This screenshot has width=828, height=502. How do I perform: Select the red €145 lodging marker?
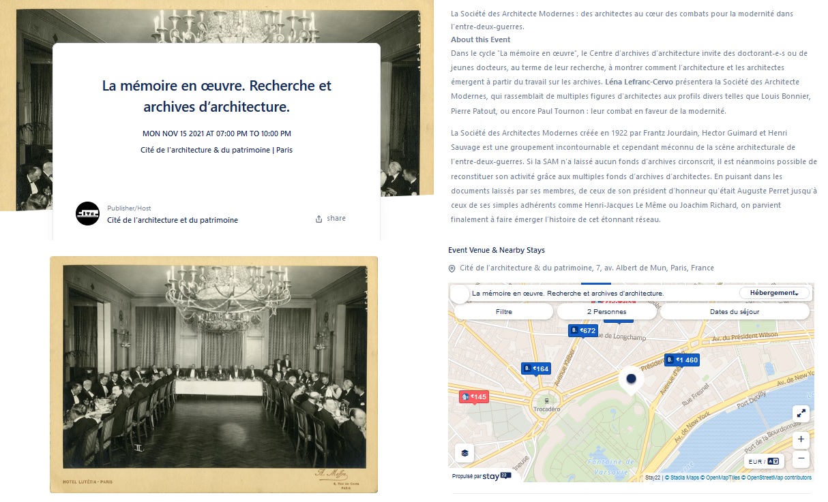(x=474, y=397)
